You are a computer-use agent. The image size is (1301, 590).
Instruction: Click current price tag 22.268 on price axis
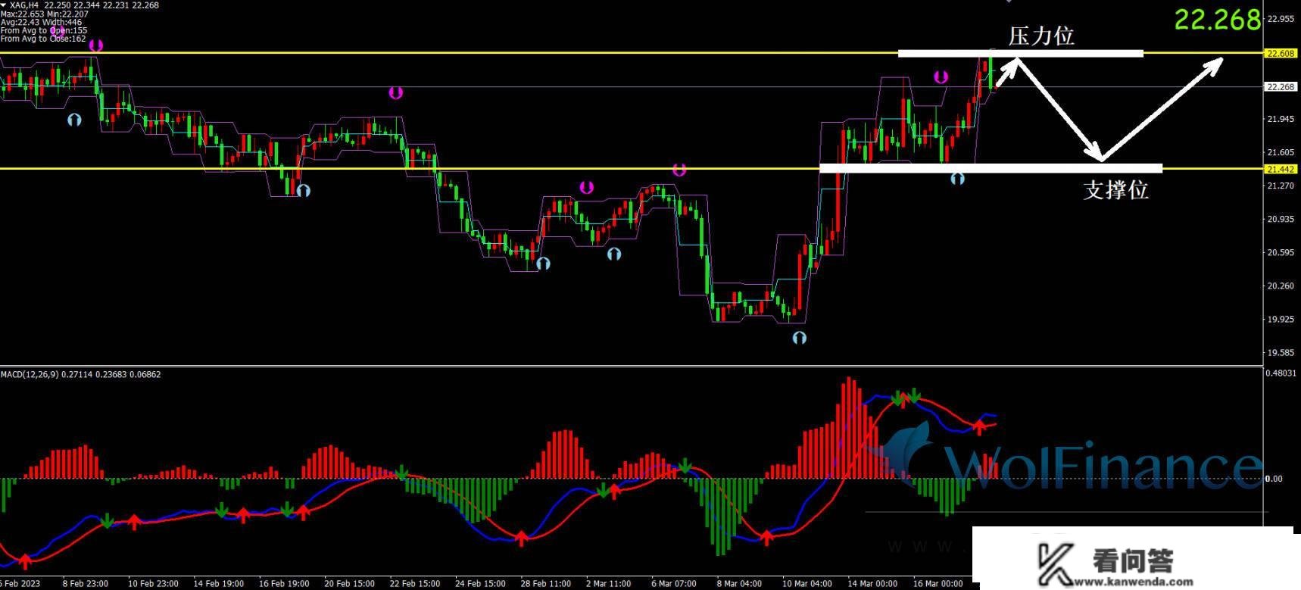pyautogui.click(x=1281, y=87)
